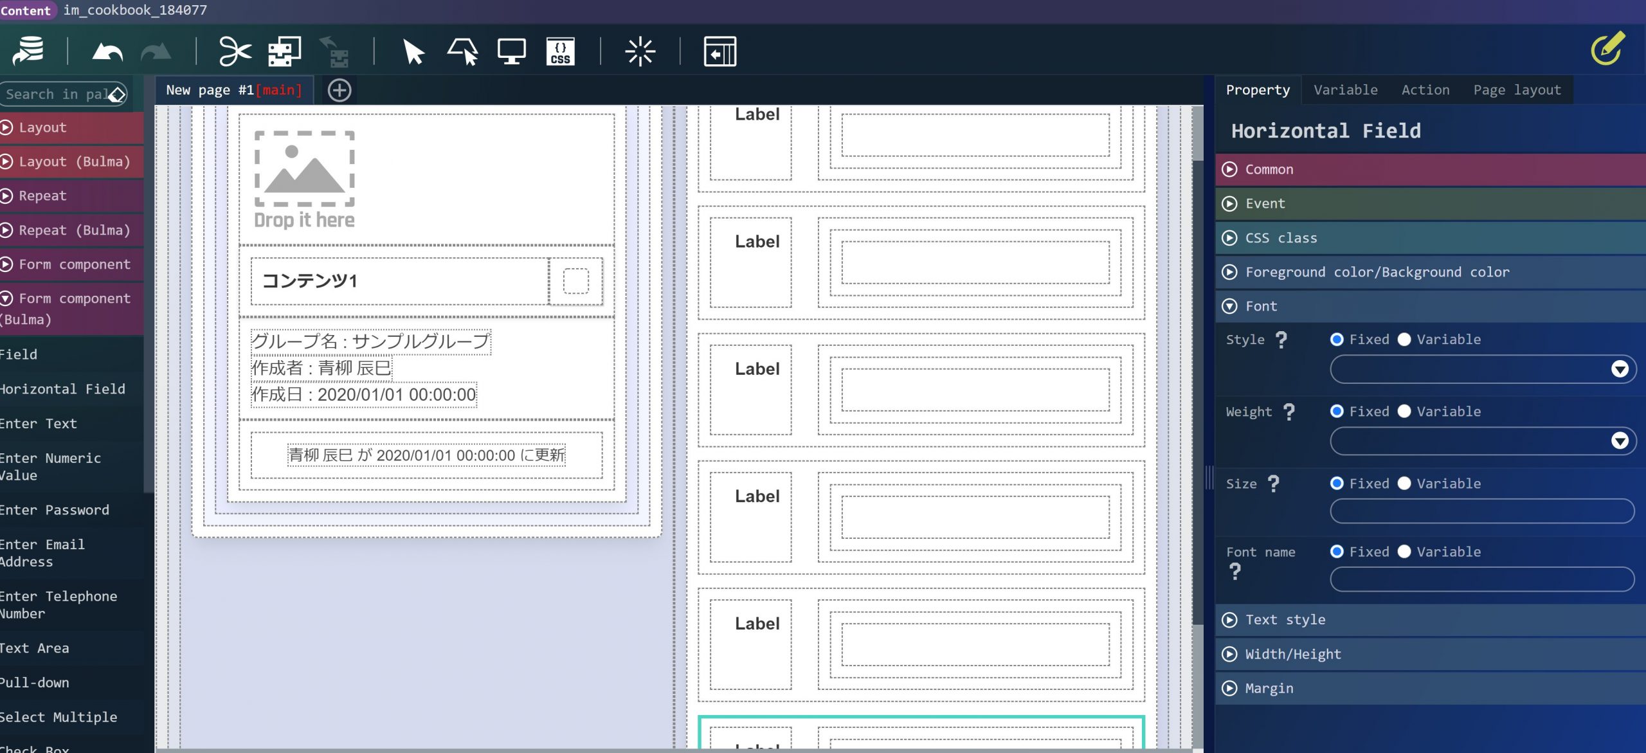
Task: Select Enter Password palette item
Action: 55,510
